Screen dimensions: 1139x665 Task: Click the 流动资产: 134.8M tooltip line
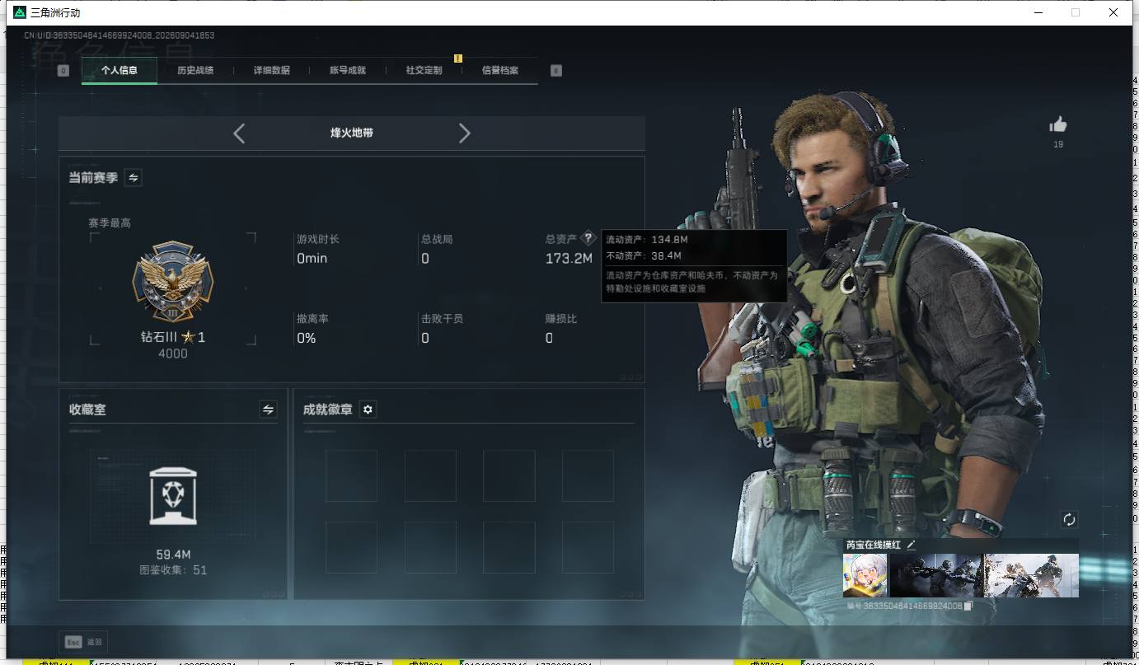coord(647,240)
